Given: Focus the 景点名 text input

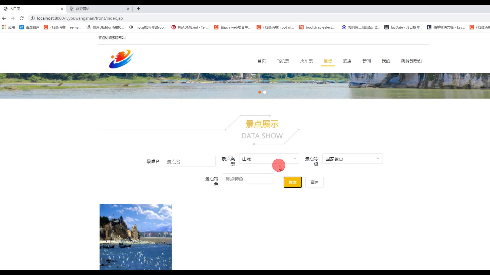Looking at the screenshot, I should point(190,161).
